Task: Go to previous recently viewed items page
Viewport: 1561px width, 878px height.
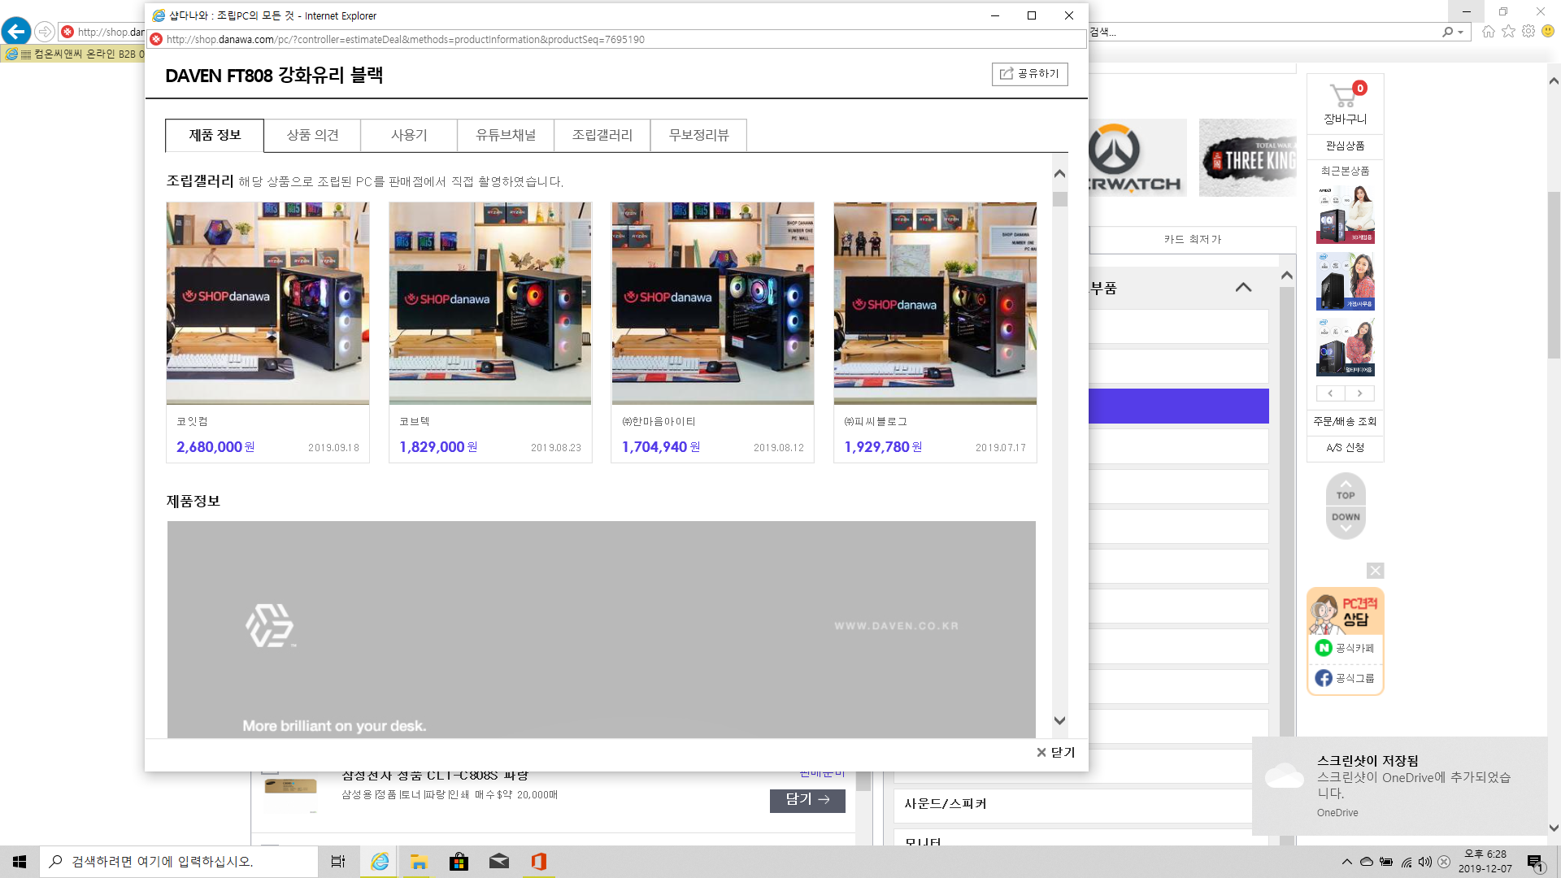Action: (1331, 393)
